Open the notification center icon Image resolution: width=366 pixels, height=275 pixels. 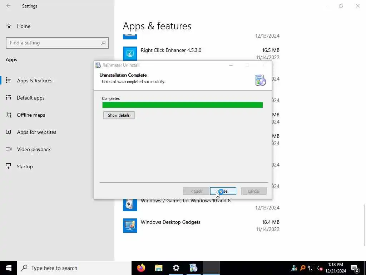pyautogui.click(x=355, y=268)
